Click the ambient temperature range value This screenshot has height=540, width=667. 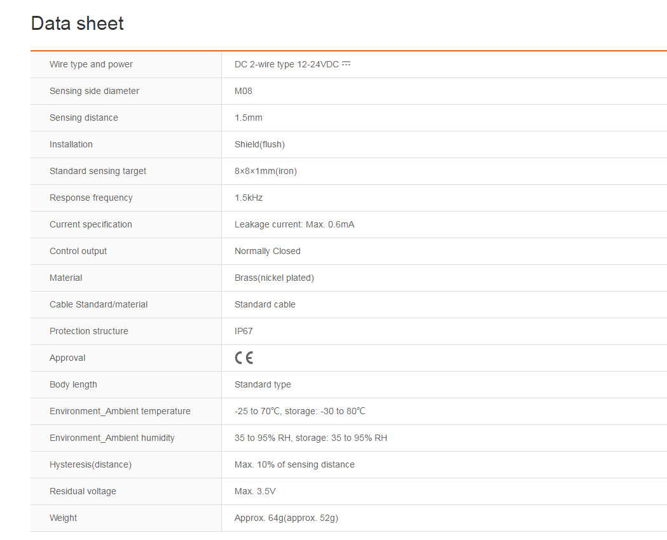(x=300, y=411)
